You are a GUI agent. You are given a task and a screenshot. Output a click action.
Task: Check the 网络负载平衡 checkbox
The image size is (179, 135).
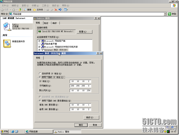point(39,44)
